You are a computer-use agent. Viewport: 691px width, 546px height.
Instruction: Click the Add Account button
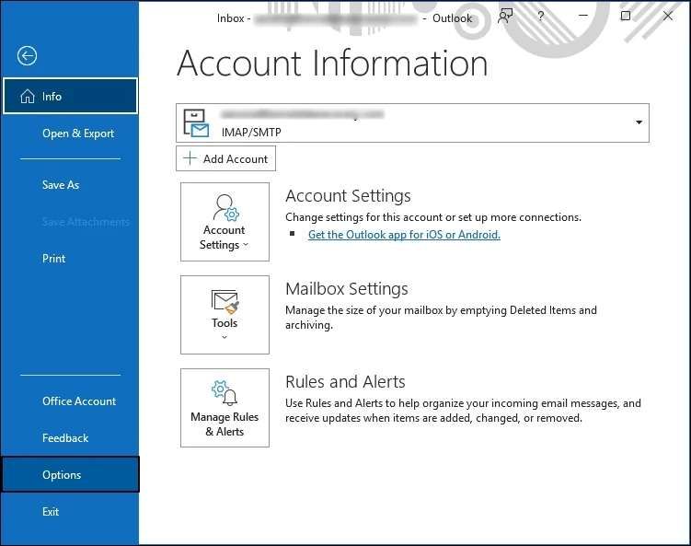(x=225, y=158)
